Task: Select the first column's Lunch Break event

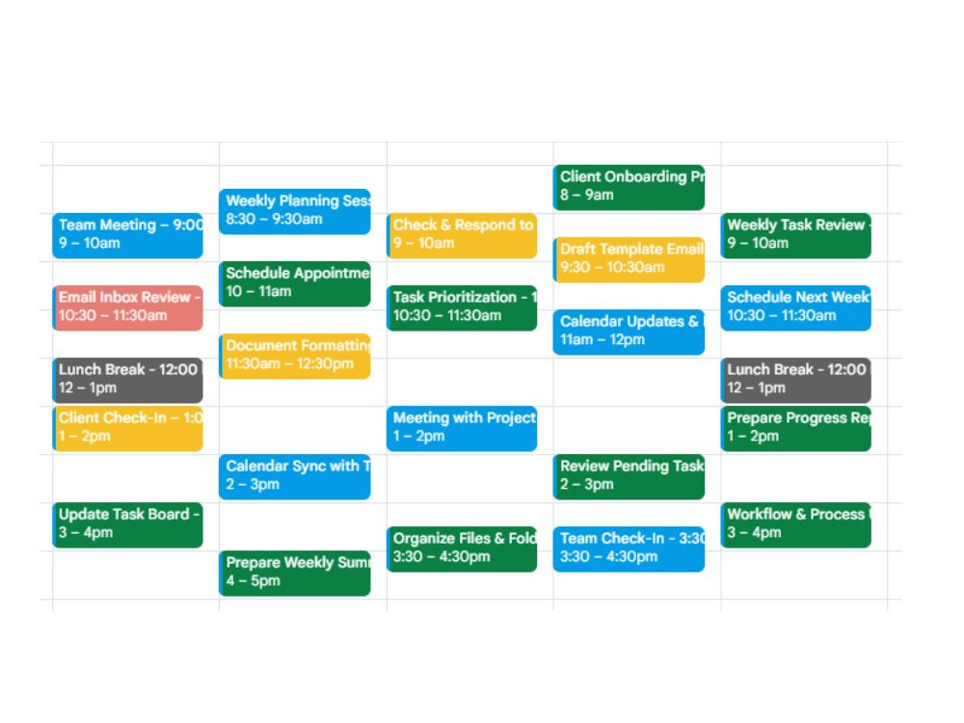Action: 127,381
